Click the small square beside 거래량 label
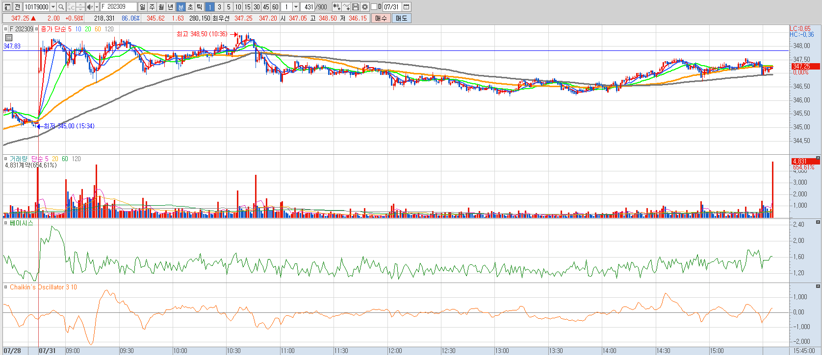Image resolution: width=822 pixels, height=355 pixels. click(x=5, y=159)
